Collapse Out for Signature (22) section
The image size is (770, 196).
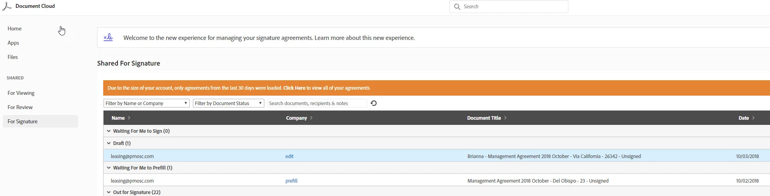(109, 192)
